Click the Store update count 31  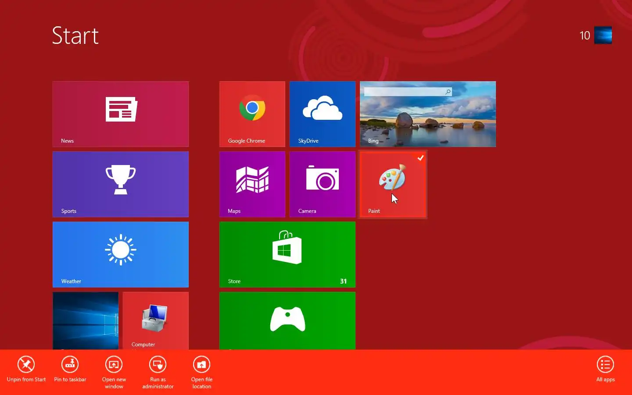(343, 281)
